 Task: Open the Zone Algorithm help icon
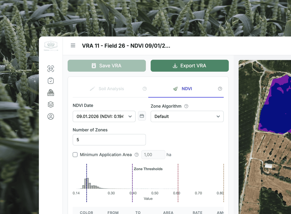click(187, 106)
